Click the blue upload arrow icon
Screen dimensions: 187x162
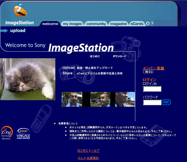4,31
